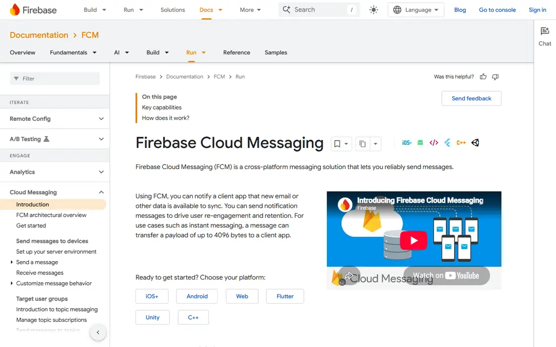
Task: Collapse the left sidebar with the chevron button
Action: pyautogui.click(x=98, y=332)
